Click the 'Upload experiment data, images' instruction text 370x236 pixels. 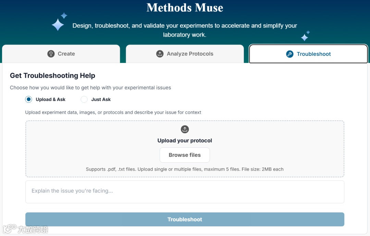tap(113, 112)
